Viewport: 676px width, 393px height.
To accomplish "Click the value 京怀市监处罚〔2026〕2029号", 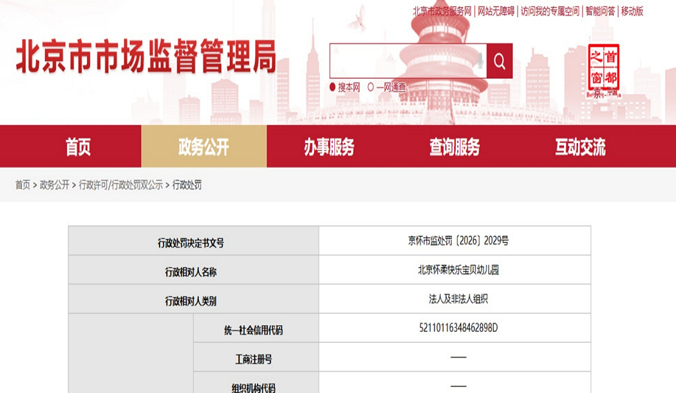I will [x=458, y=241].
